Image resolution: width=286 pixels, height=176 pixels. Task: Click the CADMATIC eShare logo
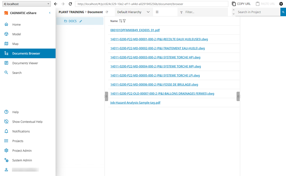(x=6, y=13)
